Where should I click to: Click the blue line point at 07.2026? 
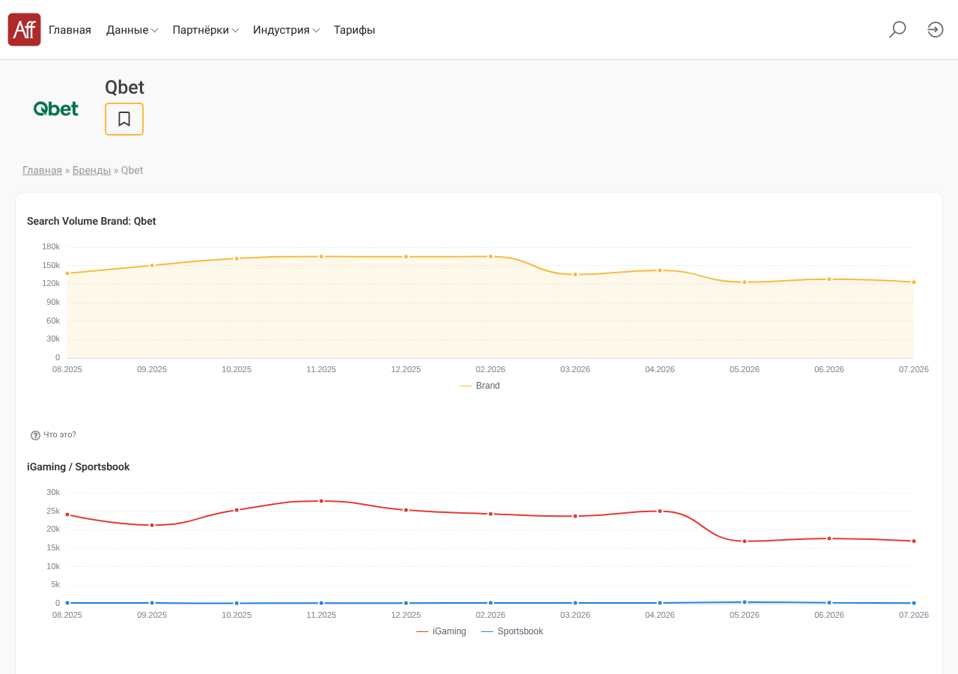[x=914, y=603]
